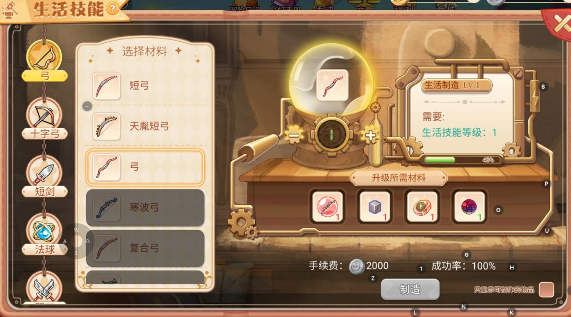
Task: Select the 法球 orb category icon
Action: (x=44, y=231)
